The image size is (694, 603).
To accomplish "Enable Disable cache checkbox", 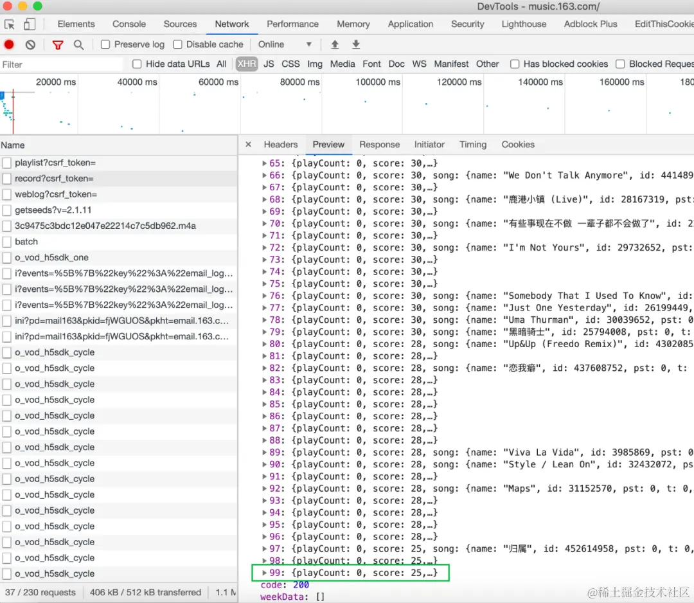I will [177, 44].
